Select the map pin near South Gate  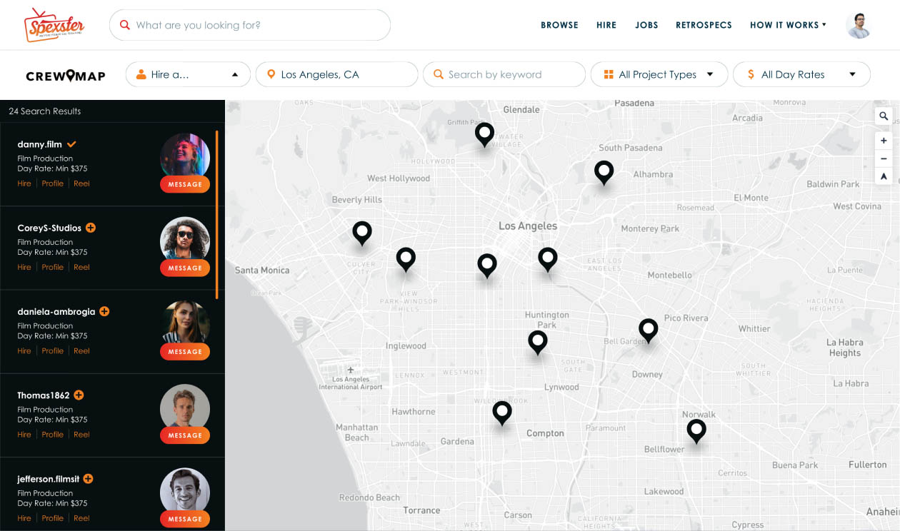(x=538, y=343)
